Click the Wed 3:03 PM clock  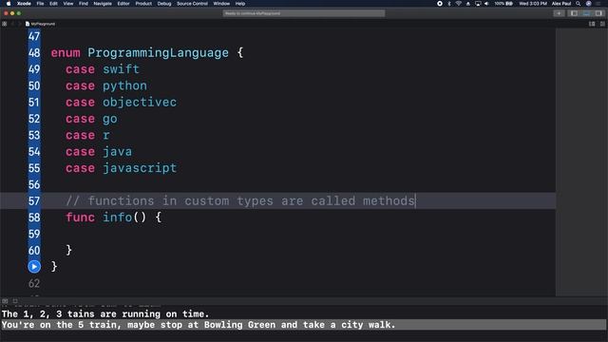(533, 4)
